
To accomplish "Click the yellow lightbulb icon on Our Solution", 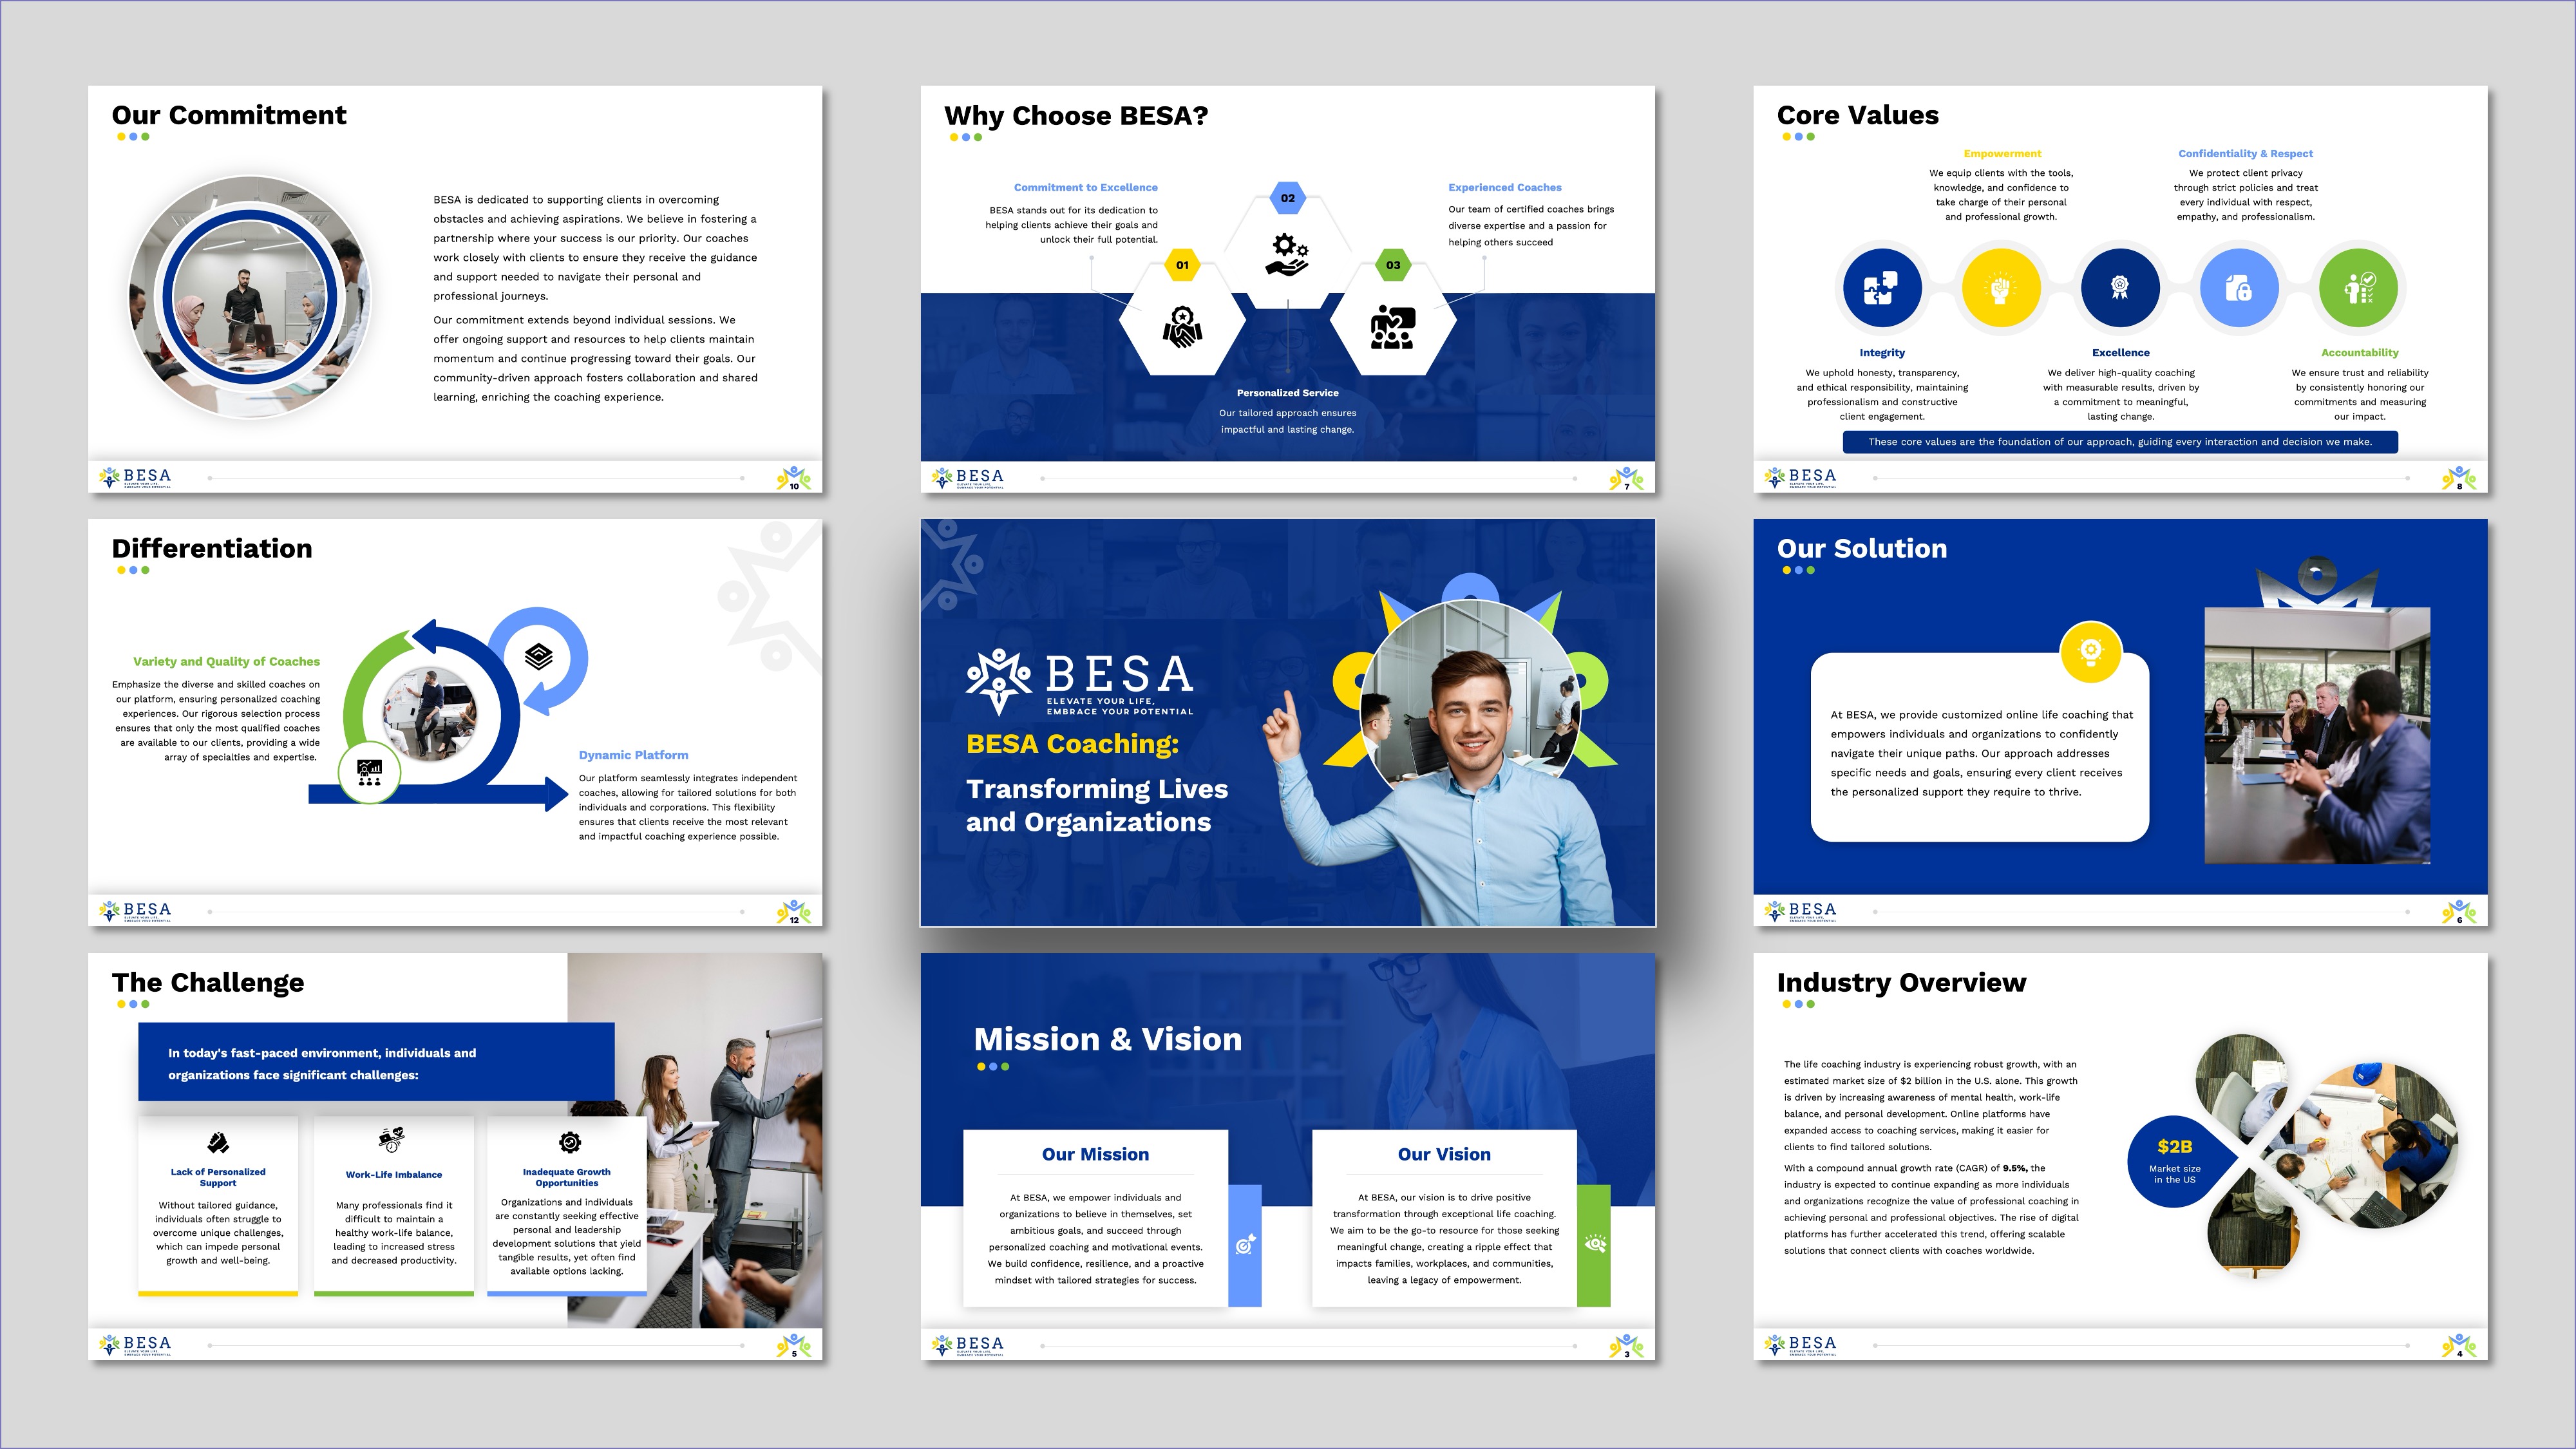I will click(2090, 652).
